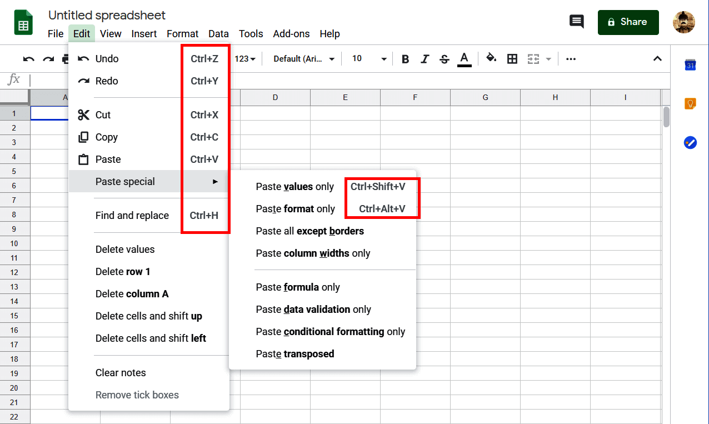Click the Share button
The image size is (709, 424).
click(628, 22)
